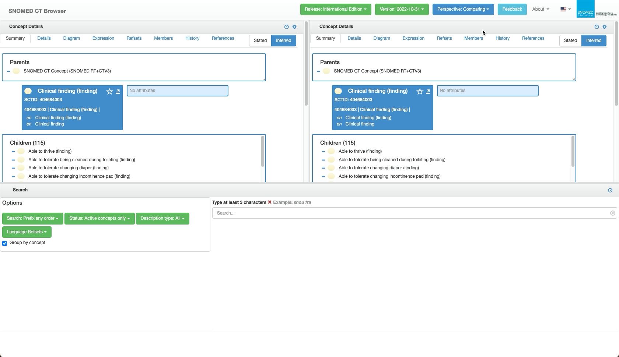Screen dimensions: 619x357
Task: Open left panel Diagram tab
Action: pos(71,38)
